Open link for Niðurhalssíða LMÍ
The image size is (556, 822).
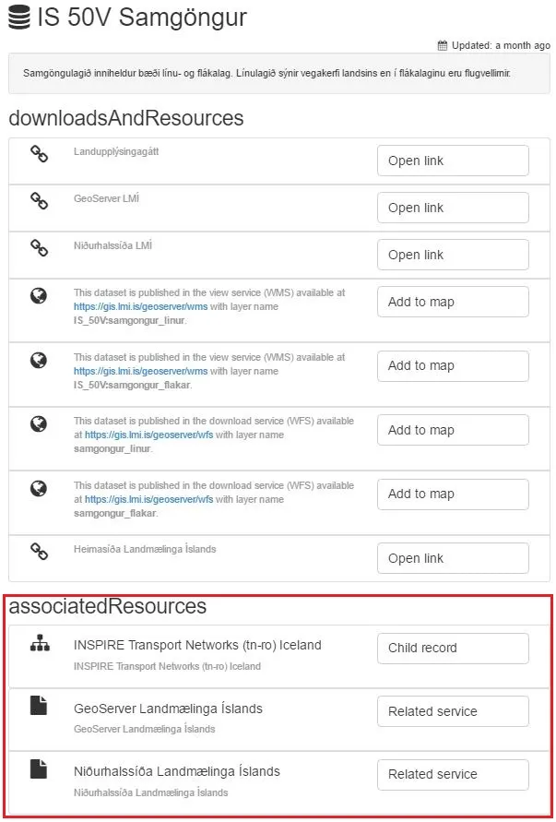(453, 255)
